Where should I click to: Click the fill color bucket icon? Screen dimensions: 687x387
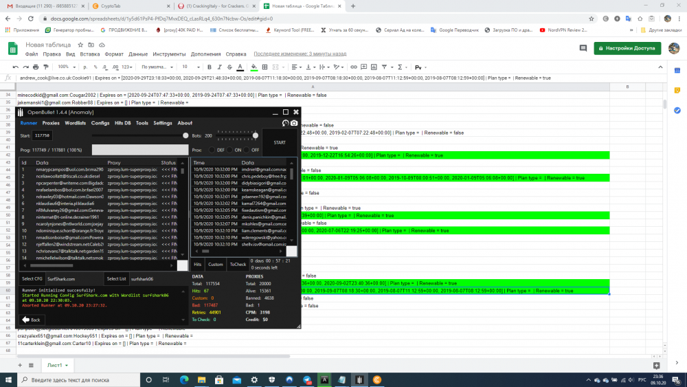coord(255,67)
